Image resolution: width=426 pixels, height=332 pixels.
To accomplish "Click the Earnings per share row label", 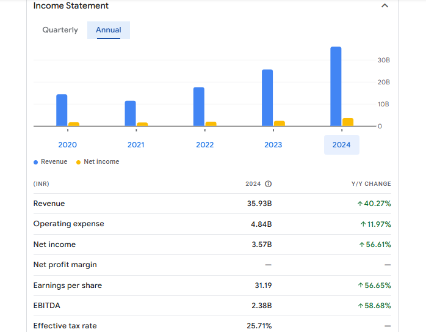I will [67, 286].
